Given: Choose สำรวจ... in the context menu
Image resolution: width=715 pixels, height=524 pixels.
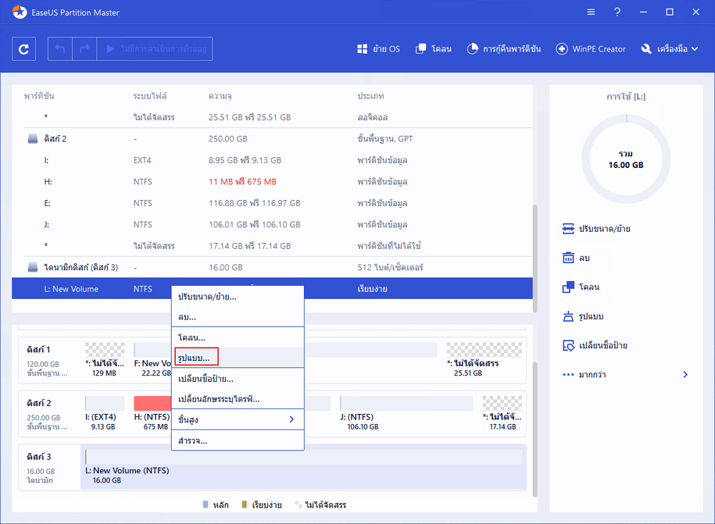Looking at the screenshot, I should [237, 440].
